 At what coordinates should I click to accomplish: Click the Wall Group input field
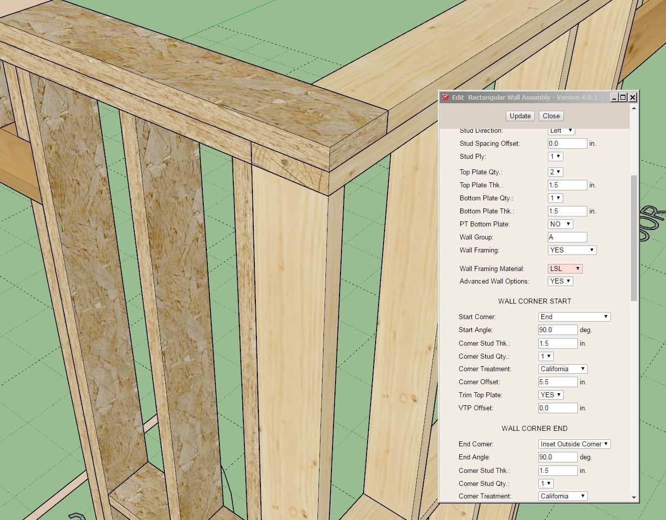click(x=567, y=237)
